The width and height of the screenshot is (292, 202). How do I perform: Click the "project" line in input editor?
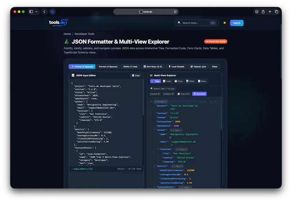point(97,86)
